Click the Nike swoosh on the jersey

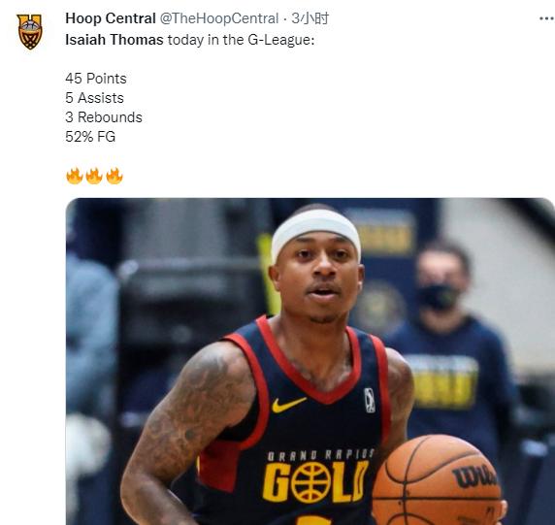tap(288, 405)
